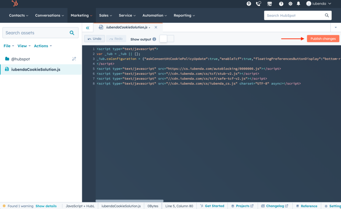Click the Show output info tooltip icon
The width and height of the screenshot is (341, 209).
154,39
